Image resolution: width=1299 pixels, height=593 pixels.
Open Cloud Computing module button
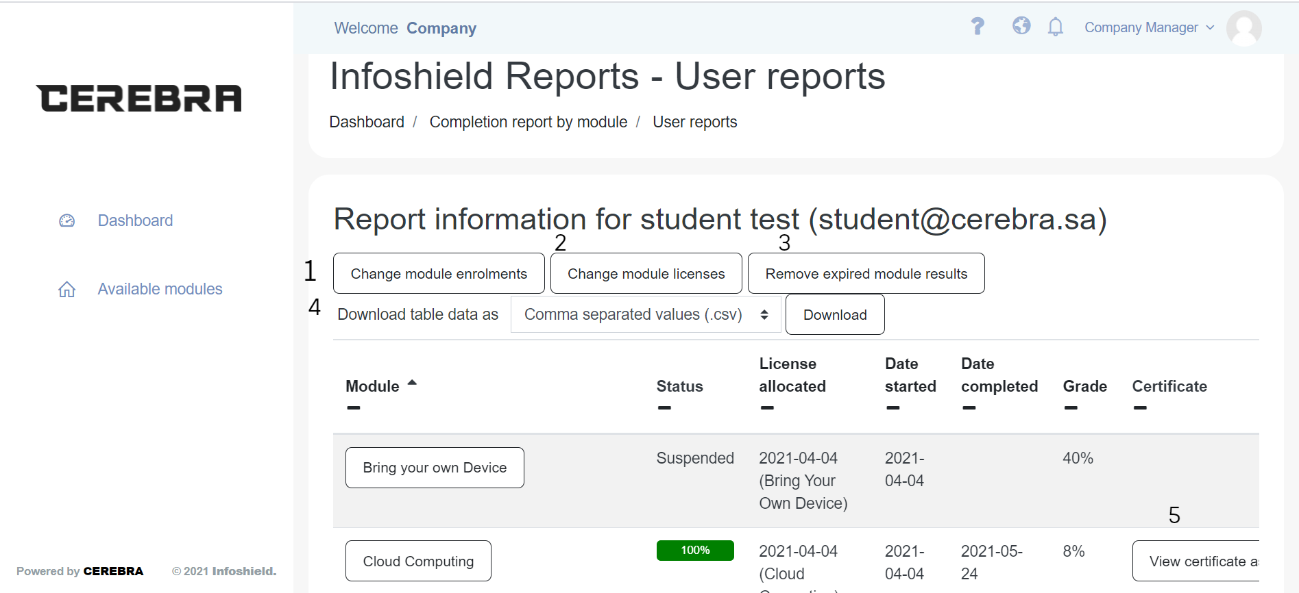[x=418, y=562]
